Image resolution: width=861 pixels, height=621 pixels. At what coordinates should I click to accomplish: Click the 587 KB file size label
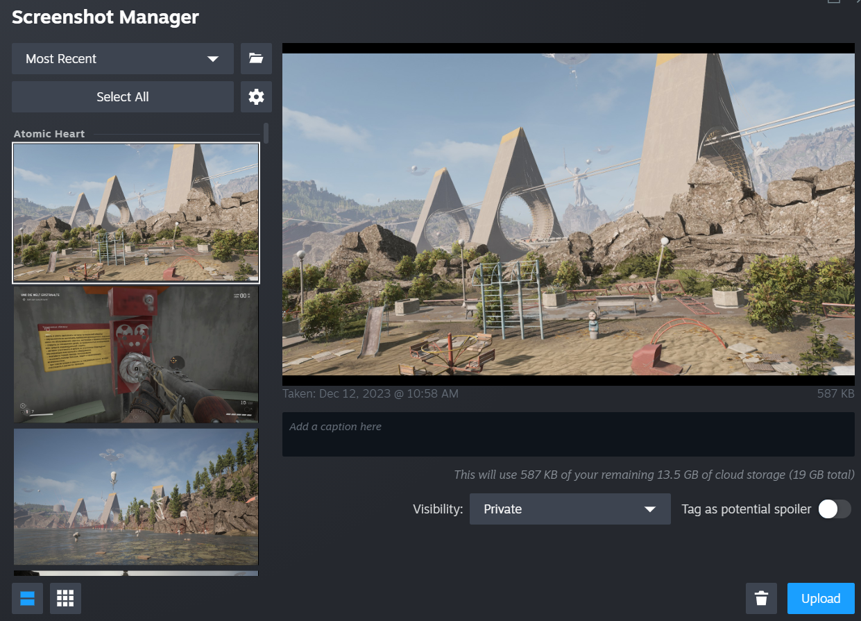point(835,393)
